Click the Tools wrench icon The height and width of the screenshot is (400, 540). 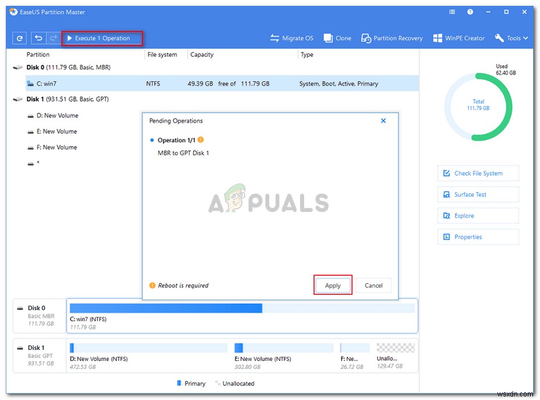[x=499, y=38]
